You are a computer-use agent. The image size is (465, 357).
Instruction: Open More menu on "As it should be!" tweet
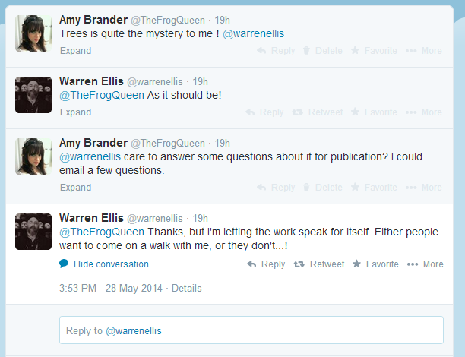(424, 112)
